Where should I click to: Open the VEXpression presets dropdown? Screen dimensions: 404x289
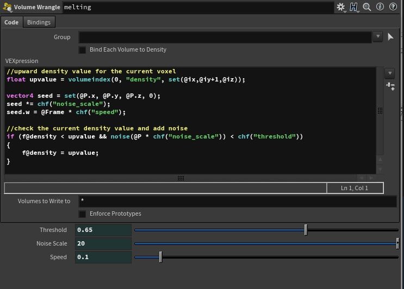point(389,73)
